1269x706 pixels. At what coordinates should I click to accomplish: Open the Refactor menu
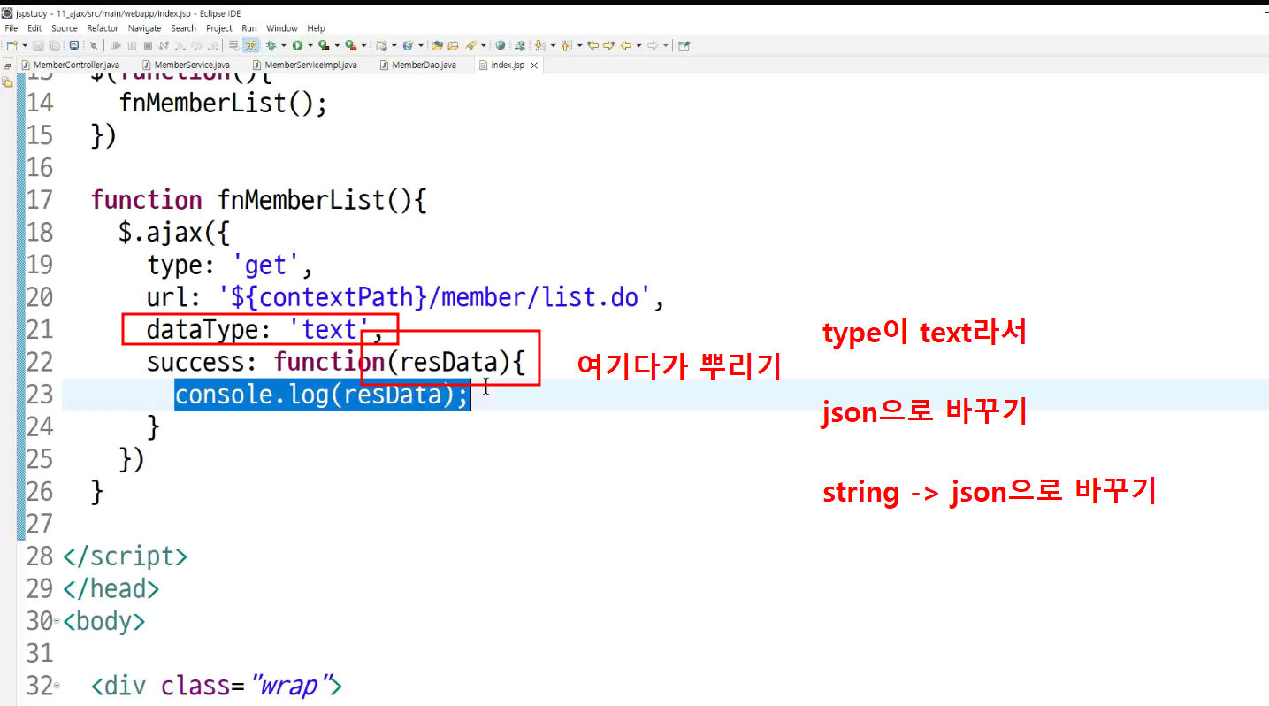[103, 28]
